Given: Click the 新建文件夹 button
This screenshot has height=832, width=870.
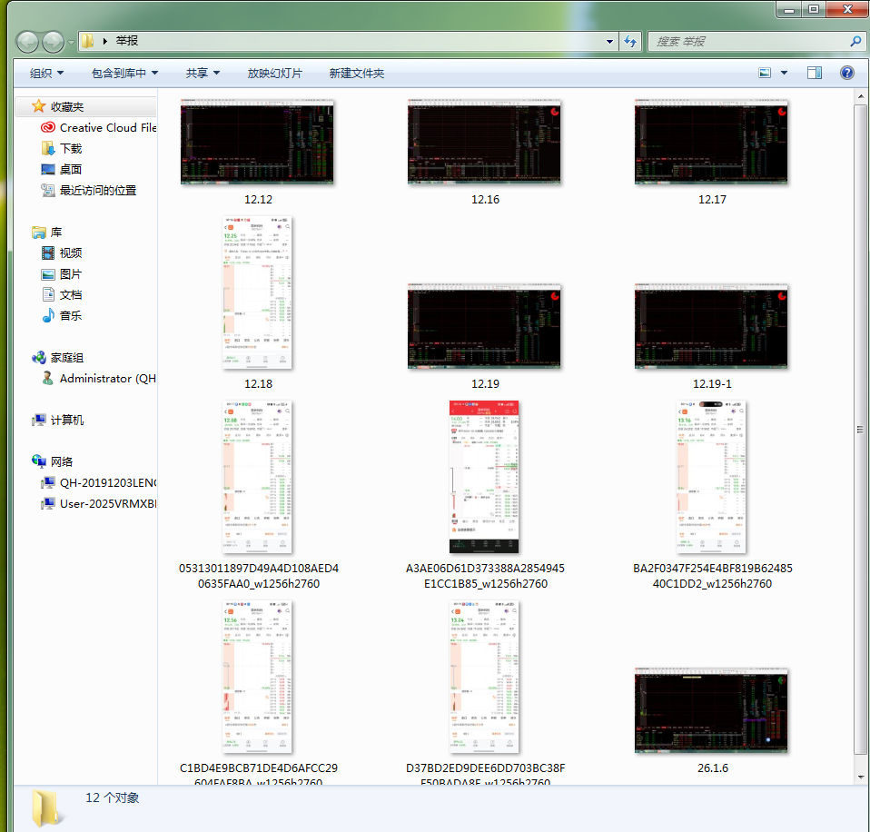Looking at the screenshot, I should 356,73.
